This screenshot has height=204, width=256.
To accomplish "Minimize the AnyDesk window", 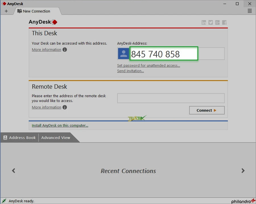I will pos(225,4).
